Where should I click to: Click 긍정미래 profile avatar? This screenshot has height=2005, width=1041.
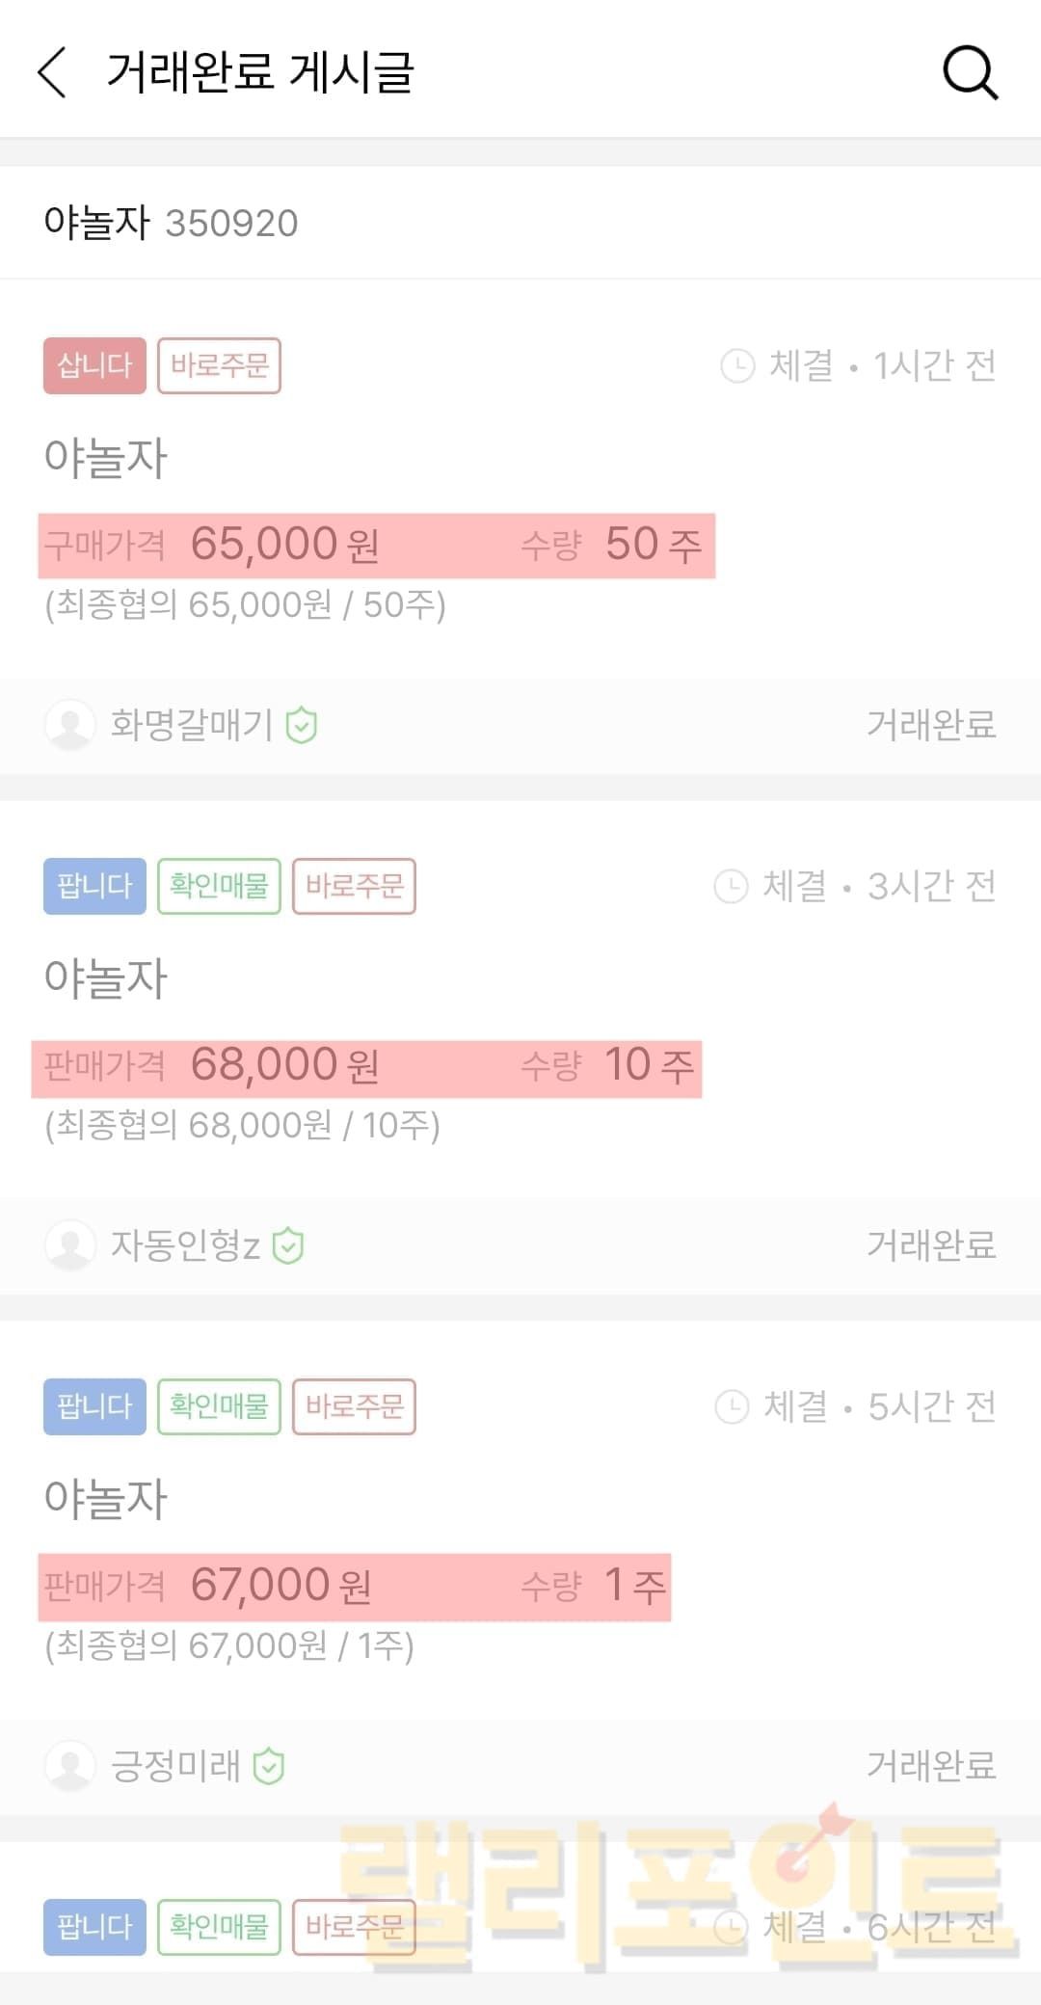tap(70, 1766)
